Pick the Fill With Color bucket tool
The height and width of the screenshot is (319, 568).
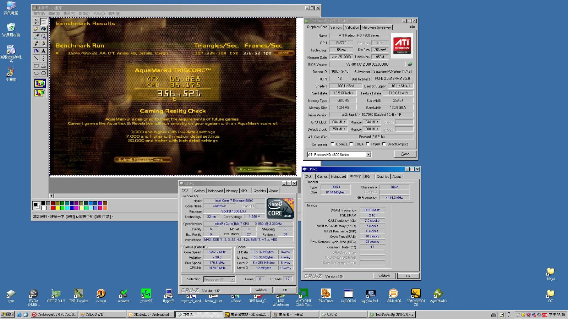(44, 29)
